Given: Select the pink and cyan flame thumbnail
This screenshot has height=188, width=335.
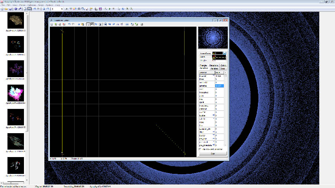Looking at the screenshot, I should click(x=16, y=93).
